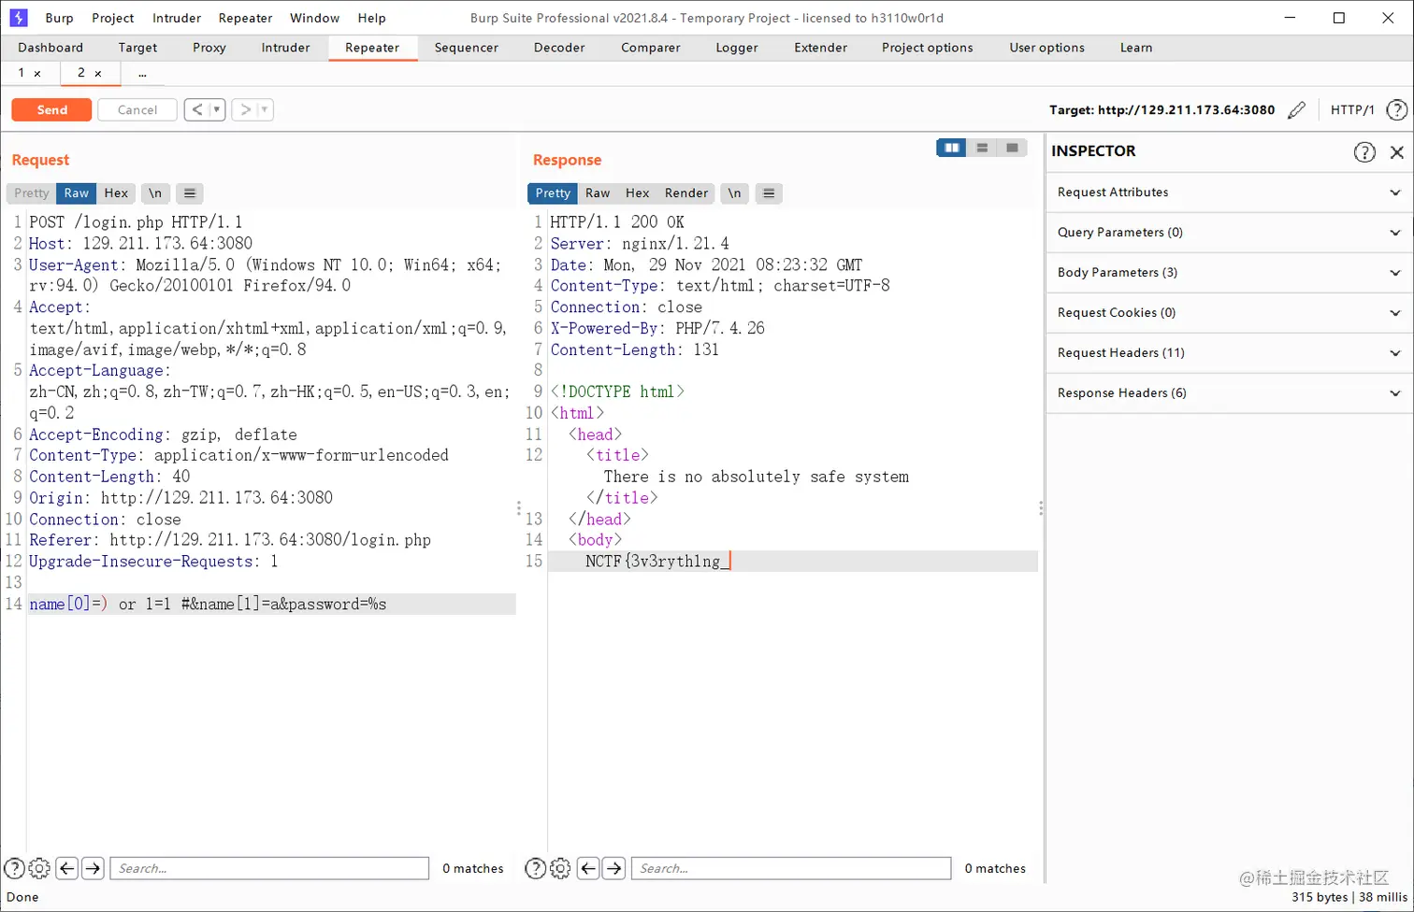The height and width of the screenshot is (912, 1414).
Task: Expand Request Attributes section
Action: pyautogui.click(x=1229, y=192)
